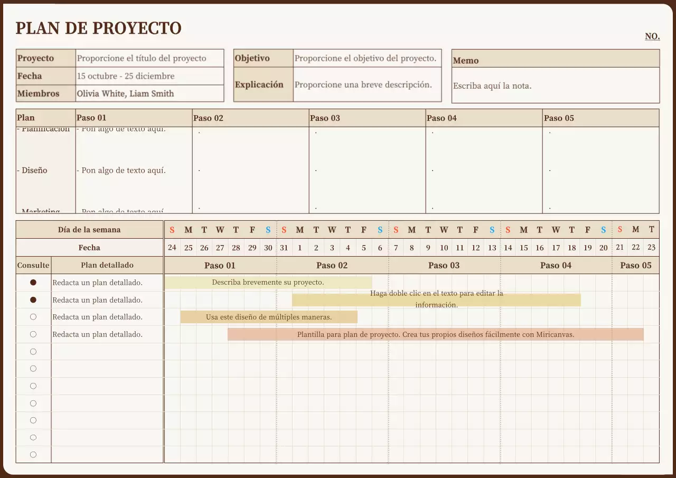Select the project title field to edit it
The image size is (676, 478).
pos(149,58)
